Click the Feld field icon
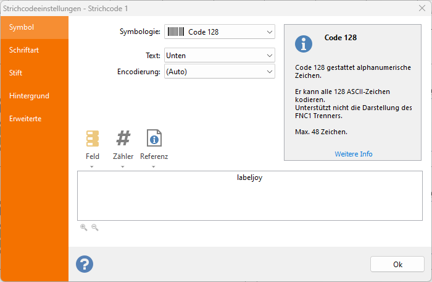The height and width of the screenshot is (282, 432). coord(93,139)
